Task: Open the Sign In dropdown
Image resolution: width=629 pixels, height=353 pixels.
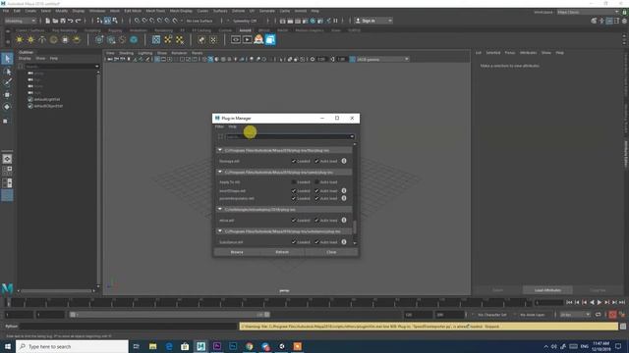Action: 373,21
